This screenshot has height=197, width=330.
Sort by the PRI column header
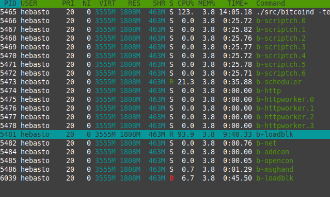click(68, 4)
